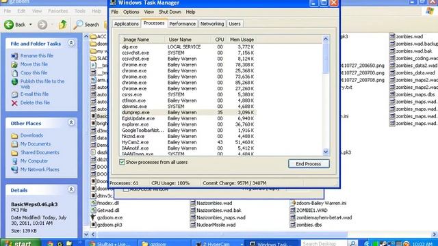Image resolution: width=438 pixels, height=246 pixels.
Task: Open the HyperCam taskbar button
Action: click(x=218, y=244)
